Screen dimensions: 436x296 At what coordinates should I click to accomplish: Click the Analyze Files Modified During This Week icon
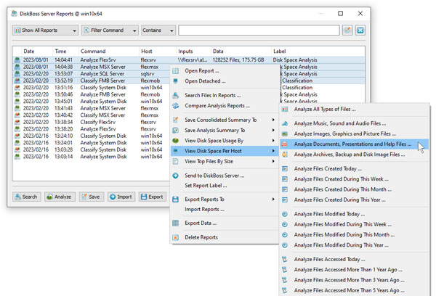pos(285,224)
